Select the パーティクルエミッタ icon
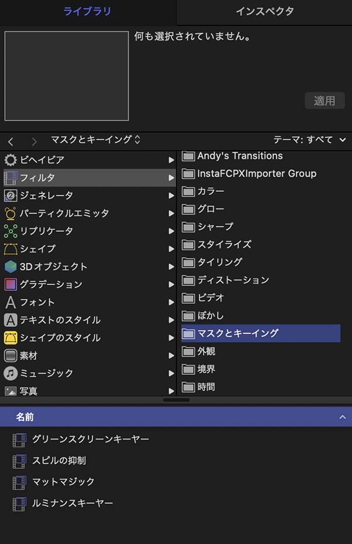 point(11,214)
